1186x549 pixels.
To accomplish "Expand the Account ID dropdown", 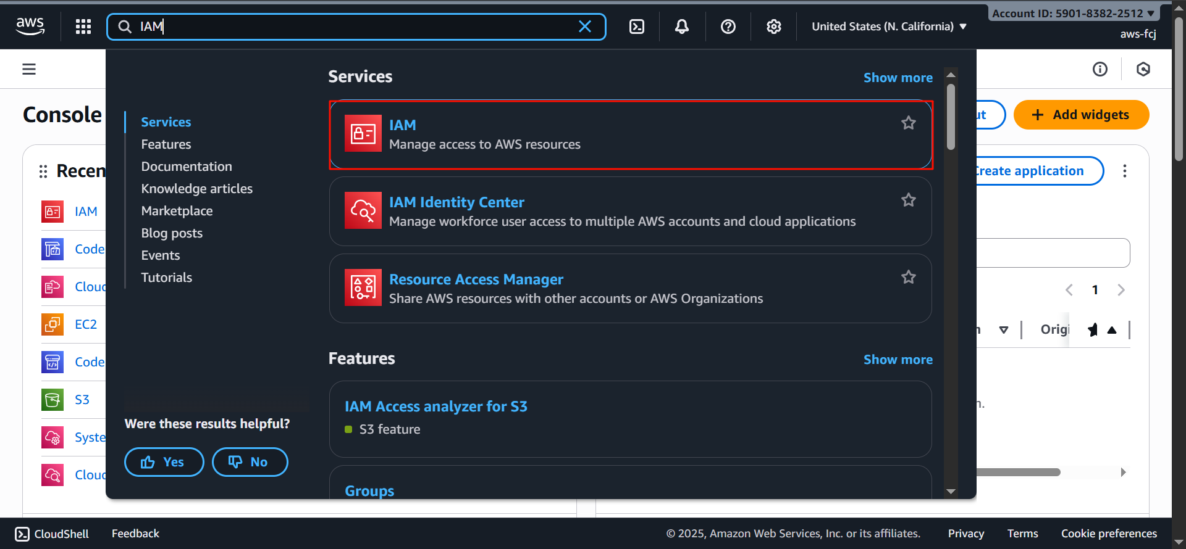I will pos(1074,13).
